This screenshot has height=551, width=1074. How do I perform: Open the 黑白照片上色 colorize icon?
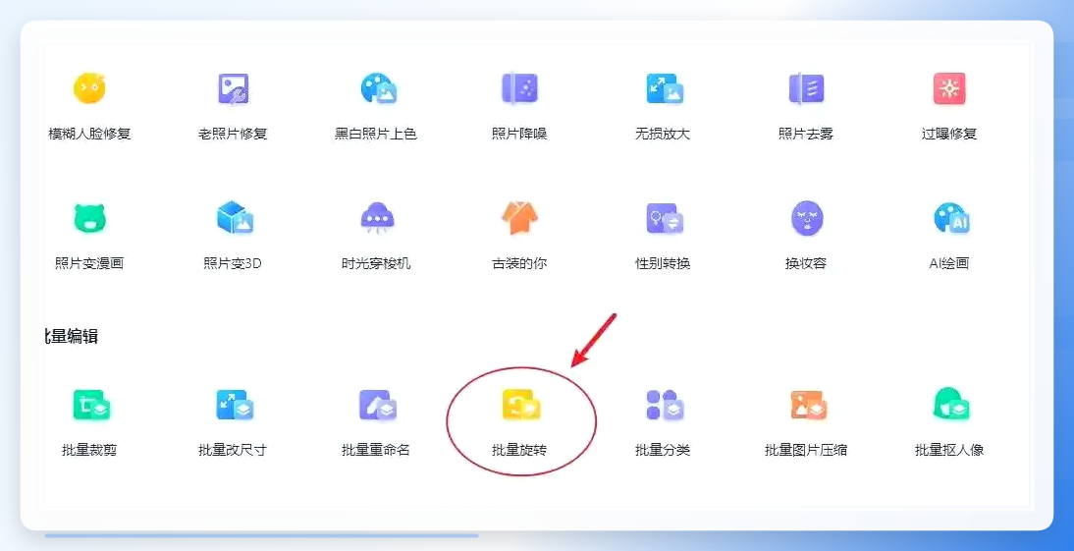pos(378,88)
